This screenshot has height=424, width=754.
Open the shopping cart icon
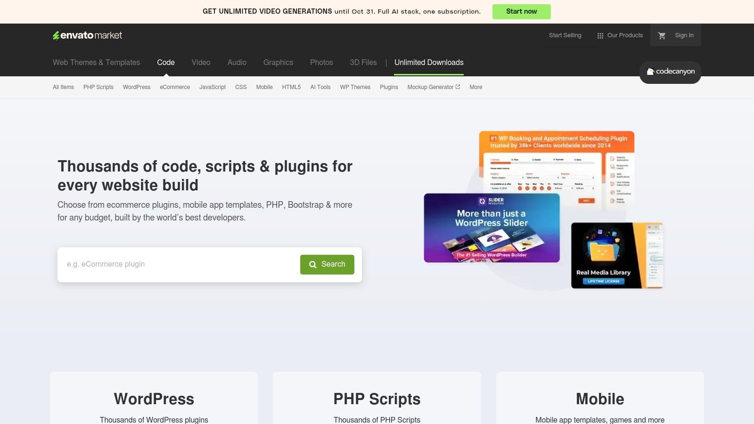point(662,35)
